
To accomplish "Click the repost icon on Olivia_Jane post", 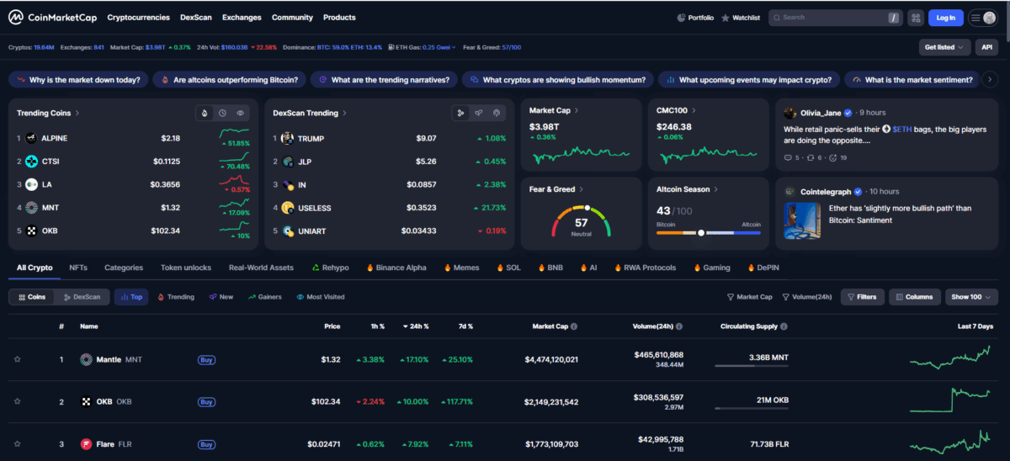I will click(812, 157).
